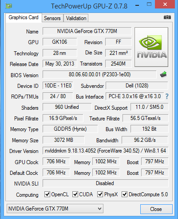The image size is (178, 219).
Task: Open the GPU selection dropdown arrow
Action: pos(99,209)
